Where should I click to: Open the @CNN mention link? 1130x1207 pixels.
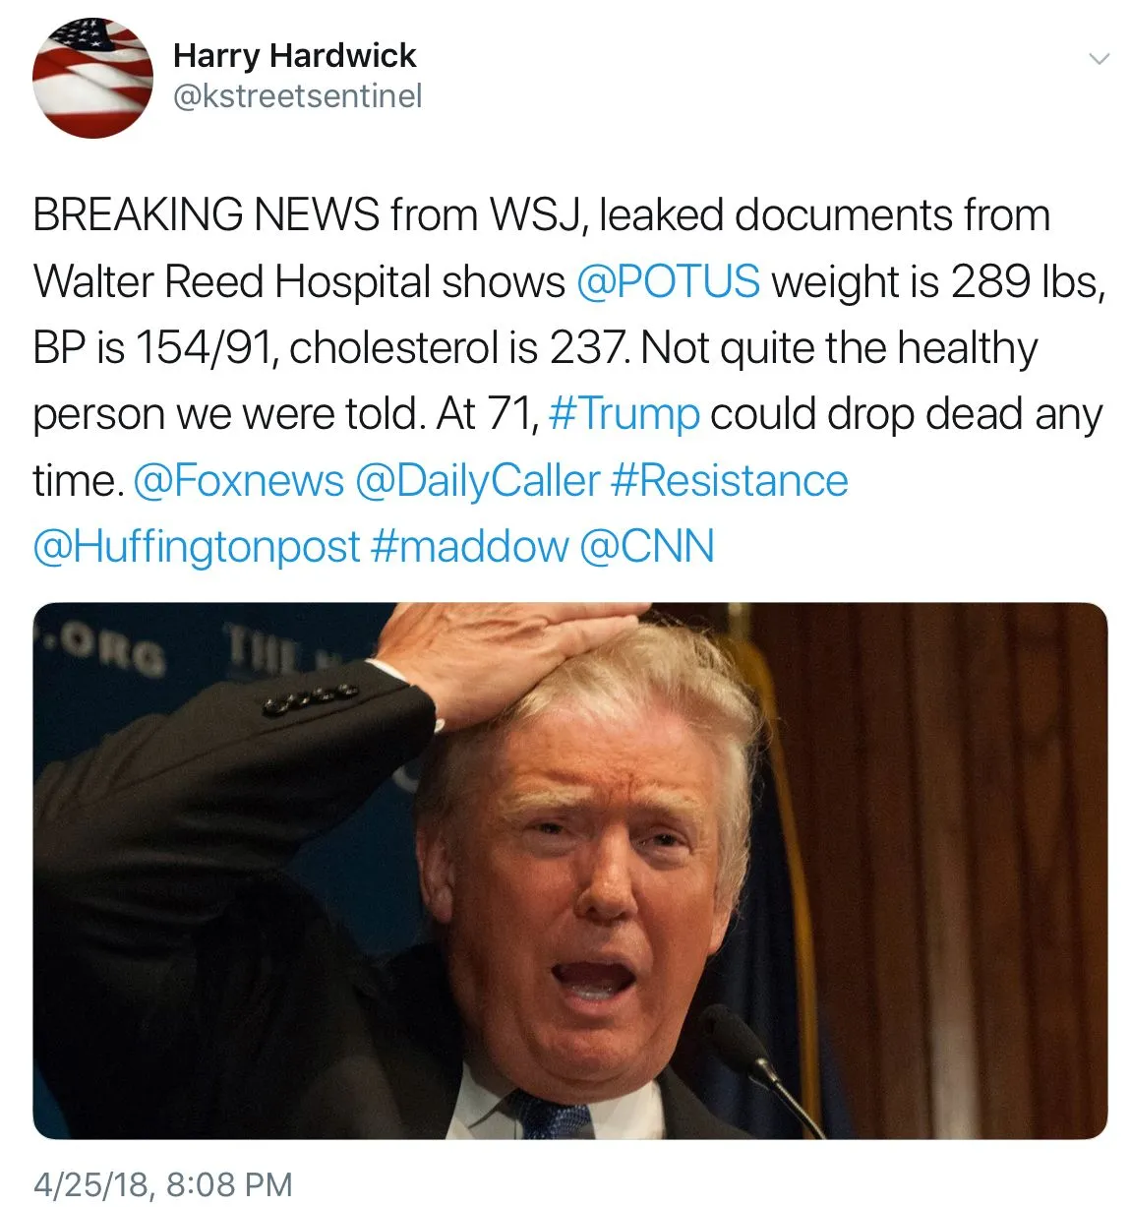coord(647,547)
